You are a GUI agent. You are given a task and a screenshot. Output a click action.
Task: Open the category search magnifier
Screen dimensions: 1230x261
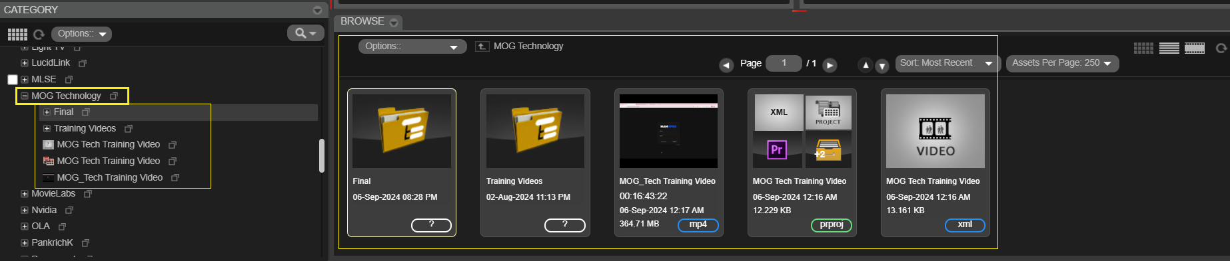pyautogui.click(x=306, y=33)
